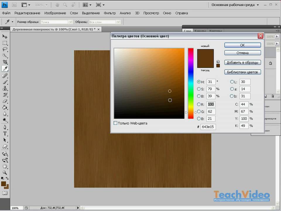
Task: Select the Blur tool
Action: click(x=5, y=114)
